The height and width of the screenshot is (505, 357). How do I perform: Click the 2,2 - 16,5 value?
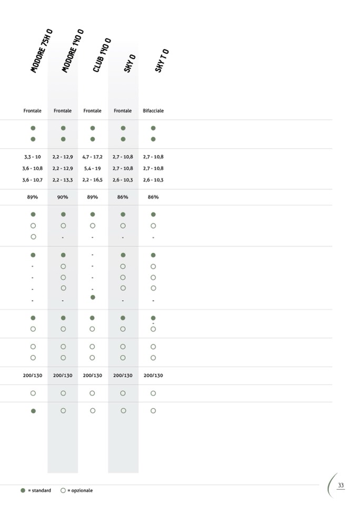click(x=92, y=180)
